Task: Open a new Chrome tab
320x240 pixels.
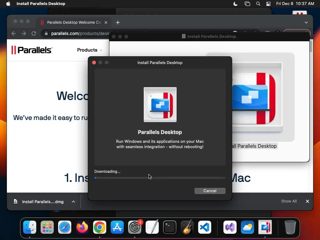Action: [x=118, y=22]
